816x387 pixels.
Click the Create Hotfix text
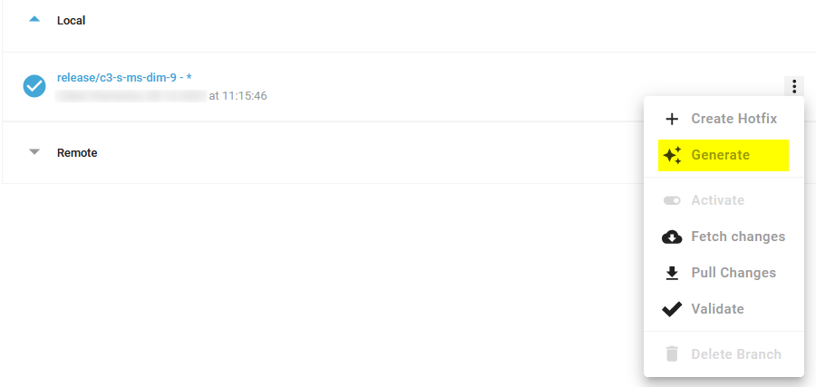coord(733,119)
